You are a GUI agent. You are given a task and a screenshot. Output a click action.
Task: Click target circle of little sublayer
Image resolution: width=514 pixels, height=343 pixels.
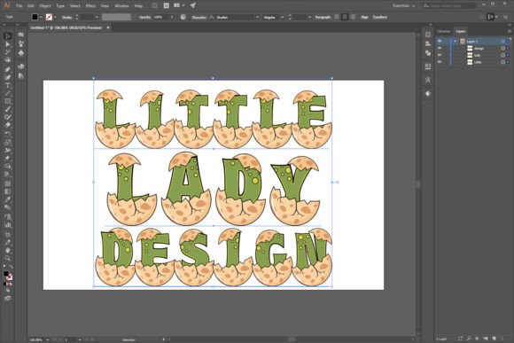coord(502,62)
